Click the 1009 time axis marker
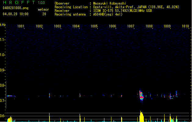Viewport: 192px width, 122px height. pos(167,26)
